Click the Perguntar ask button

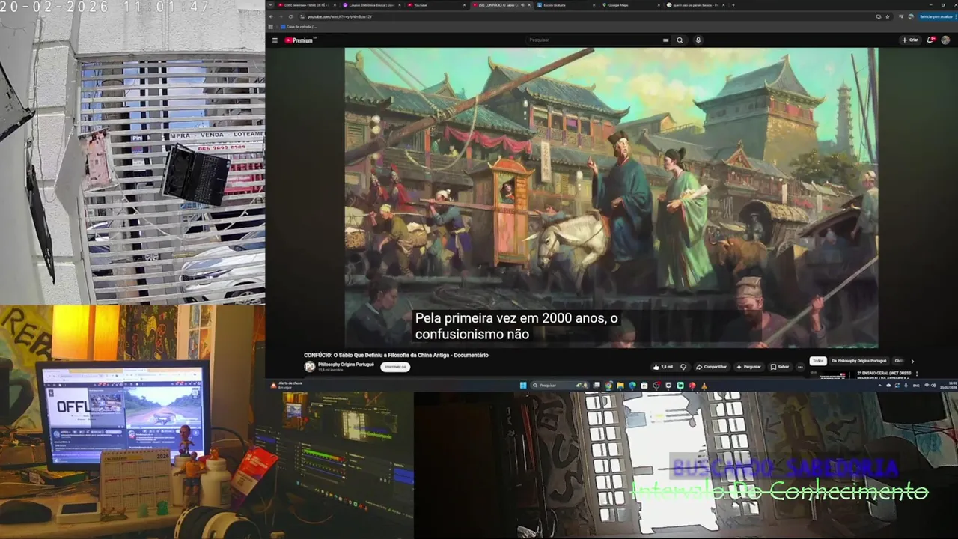point(748,367)
